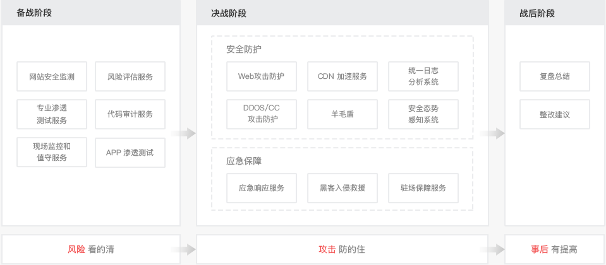Open the 驻场保障服务 box
Screen dimensions: 606x265
(423, 188)
